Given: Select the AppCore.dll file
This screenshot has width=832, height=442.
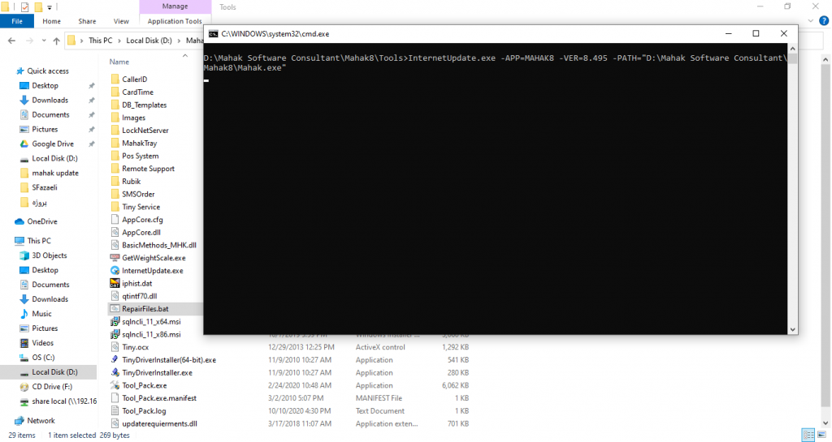Looking at the screenshot, I should coord(141,233).
